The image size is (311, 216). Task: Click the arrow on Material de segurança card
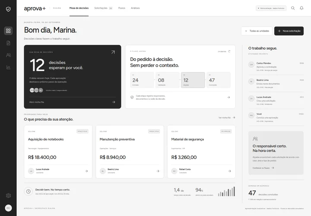(229, 171)
